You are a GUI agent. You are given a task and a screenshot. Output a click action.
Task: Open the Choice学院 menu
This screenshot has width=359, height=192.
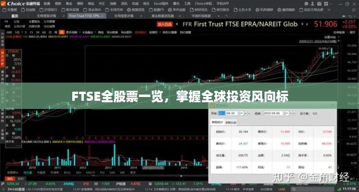[203, 4]
